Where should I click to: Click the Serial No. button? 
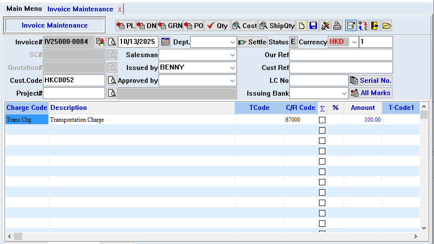(x=371, y=80)
